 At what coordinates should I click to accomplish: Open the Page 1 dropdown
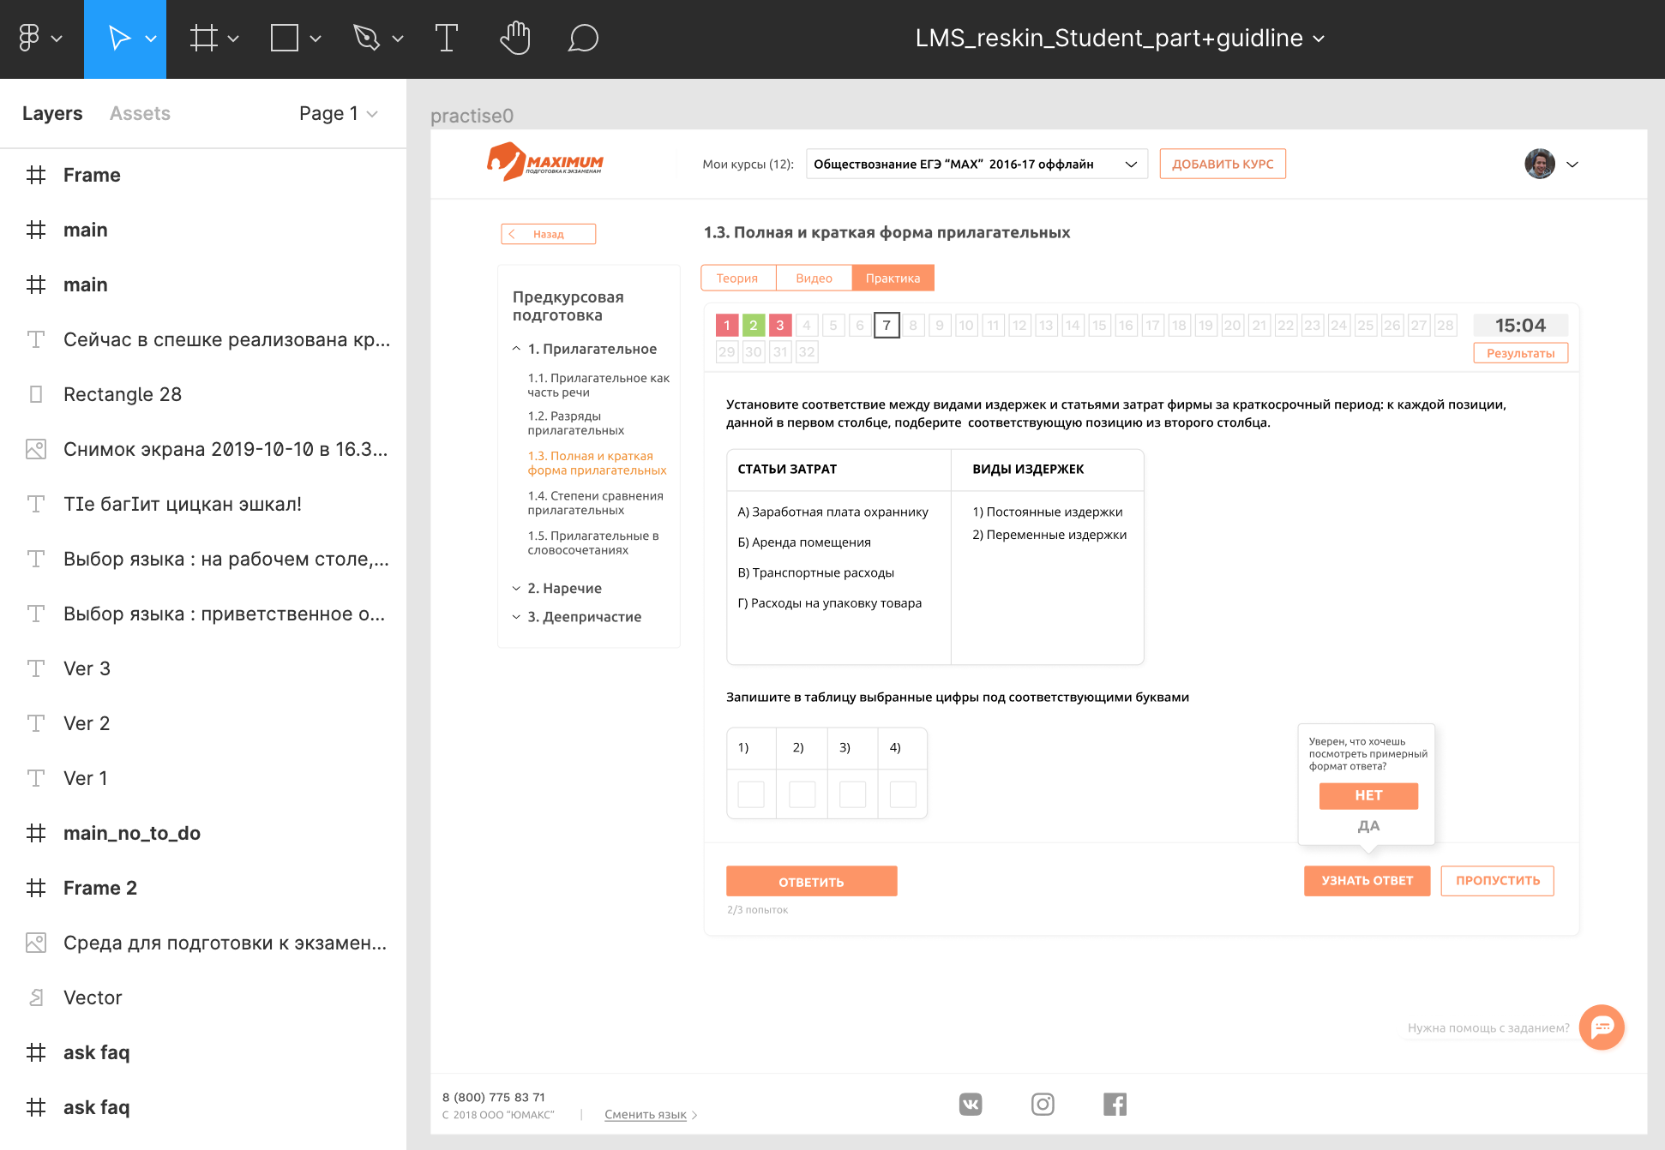pyautogui.click(x=338, y=114)
